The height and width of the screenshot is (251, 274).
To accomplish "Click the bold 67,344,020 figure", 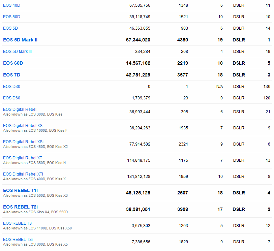I will pyautogui.click(x=138, y=40).
